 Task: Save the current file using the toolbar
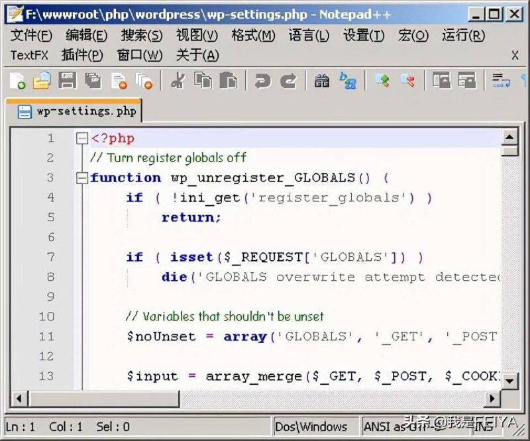(67, 81)
